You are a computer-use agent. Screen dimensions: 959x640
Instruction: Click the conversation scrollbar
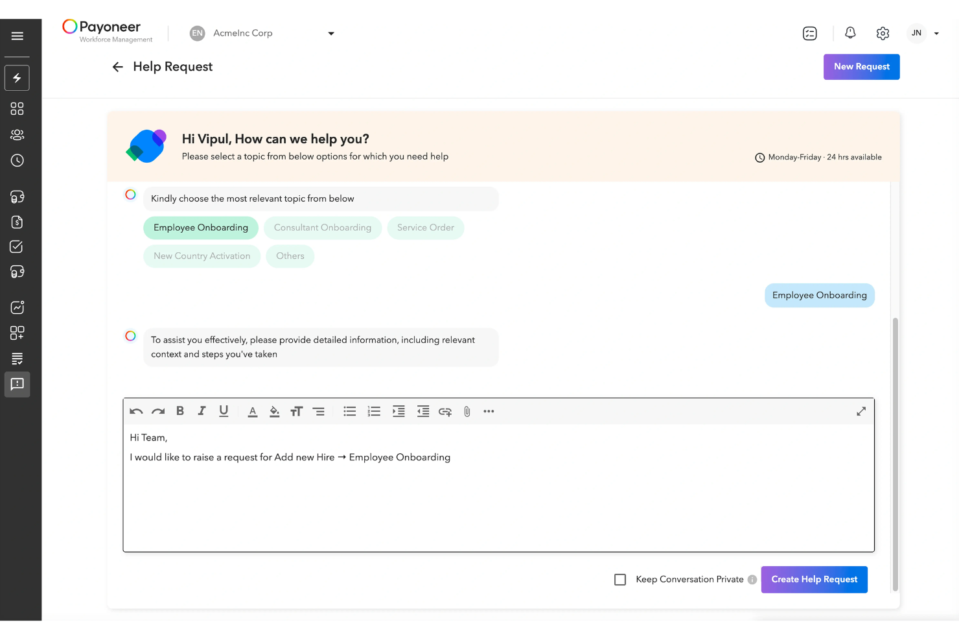[x=895, y=454]
